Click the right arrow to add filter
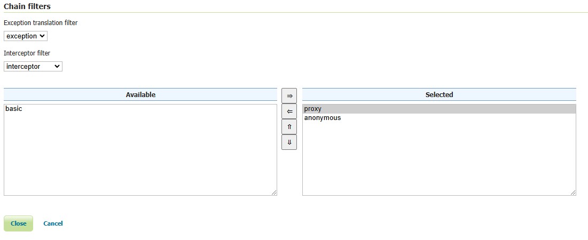The image size is (588, 240). (289, 96)
